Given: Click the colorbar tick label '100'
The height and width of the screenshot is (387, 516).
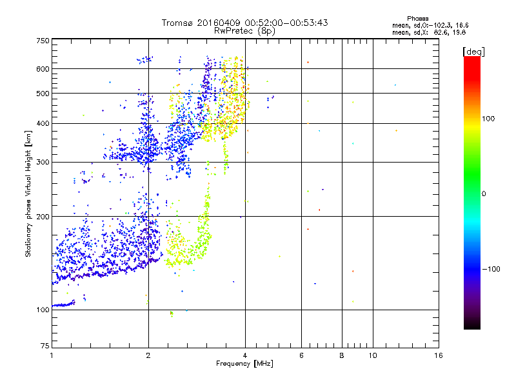Looking at the screenshot, I should point(488,119).
